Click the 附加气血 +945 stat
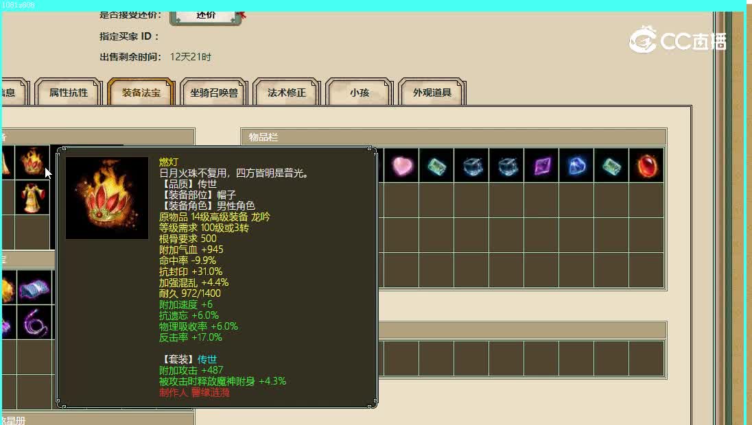Image resolution: width=752 pixels, height=425 pixels. pos(191,250)
